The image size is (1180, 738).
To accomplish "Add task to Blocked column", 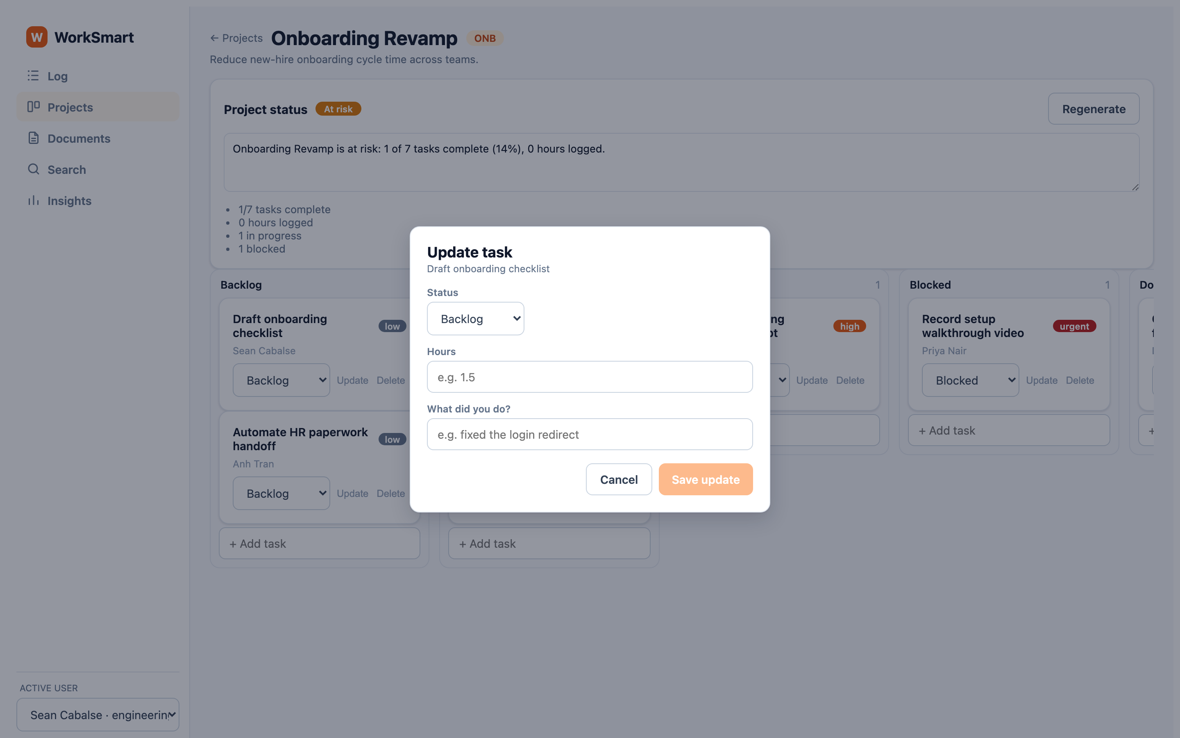I will [x=1009, y=430].
